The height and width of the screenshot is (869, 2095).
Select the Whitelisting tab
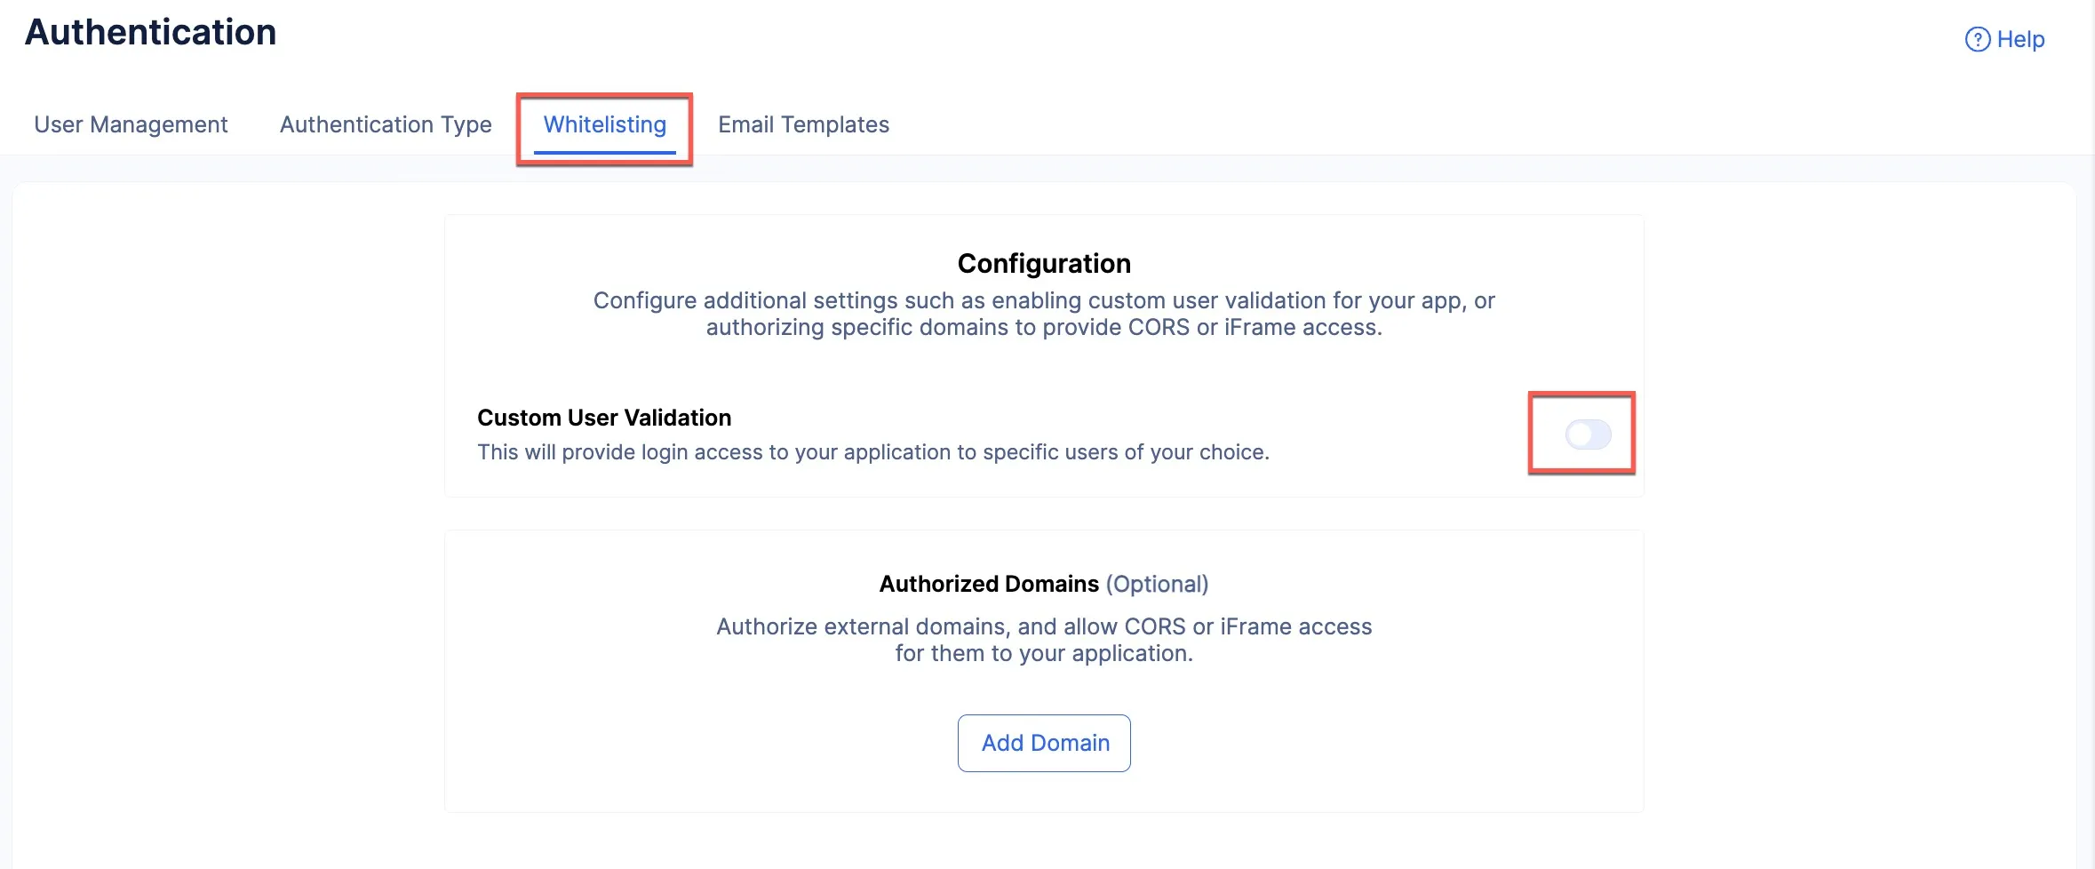coord(604,124)
